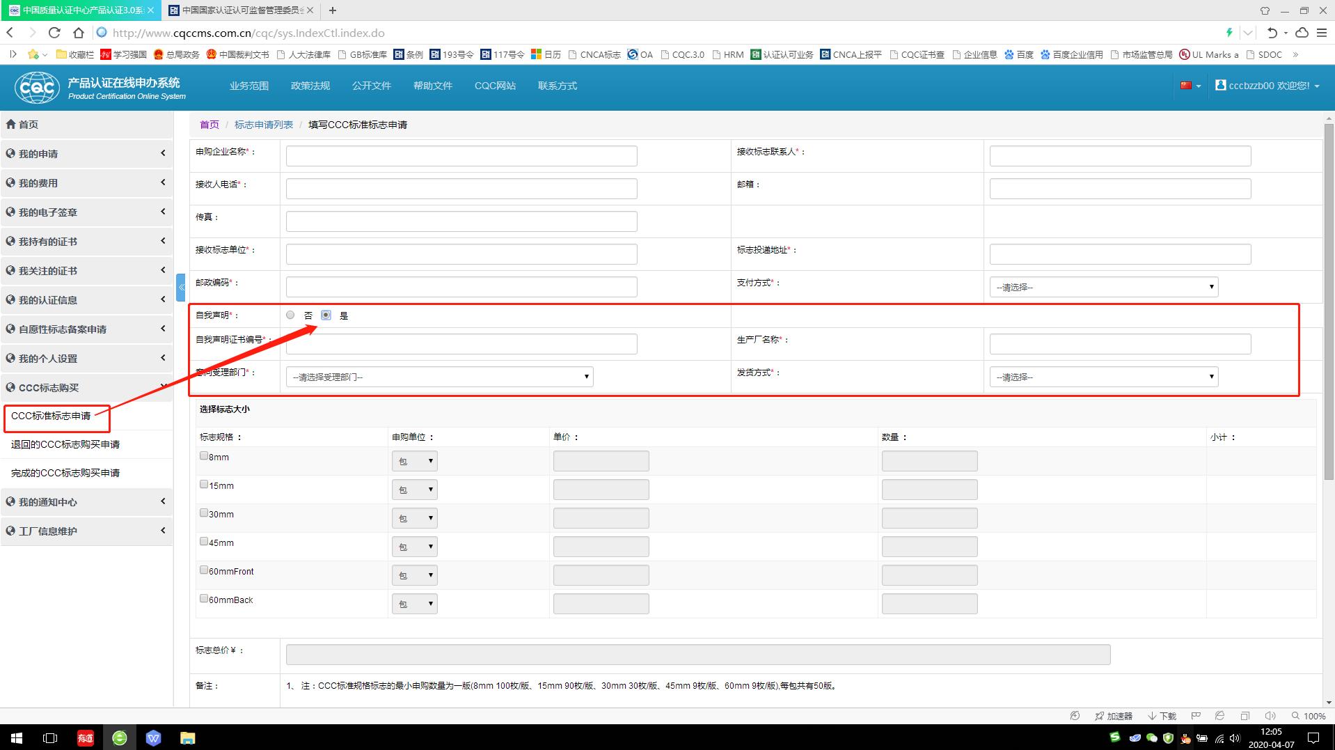
Task: Open the File Explorer taskbar icon
Action: [x=188, y=737]
